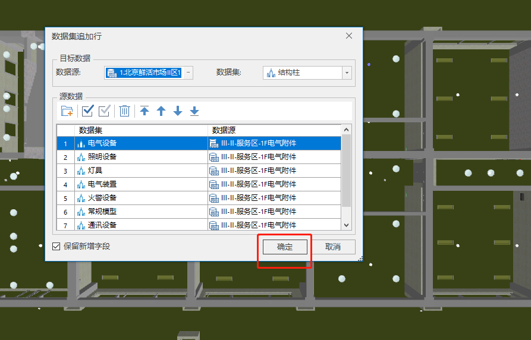The image size is (531, 340).
Task: Open the 数据集 结构柱 dropdown arrow
Action: pos(347,73)
